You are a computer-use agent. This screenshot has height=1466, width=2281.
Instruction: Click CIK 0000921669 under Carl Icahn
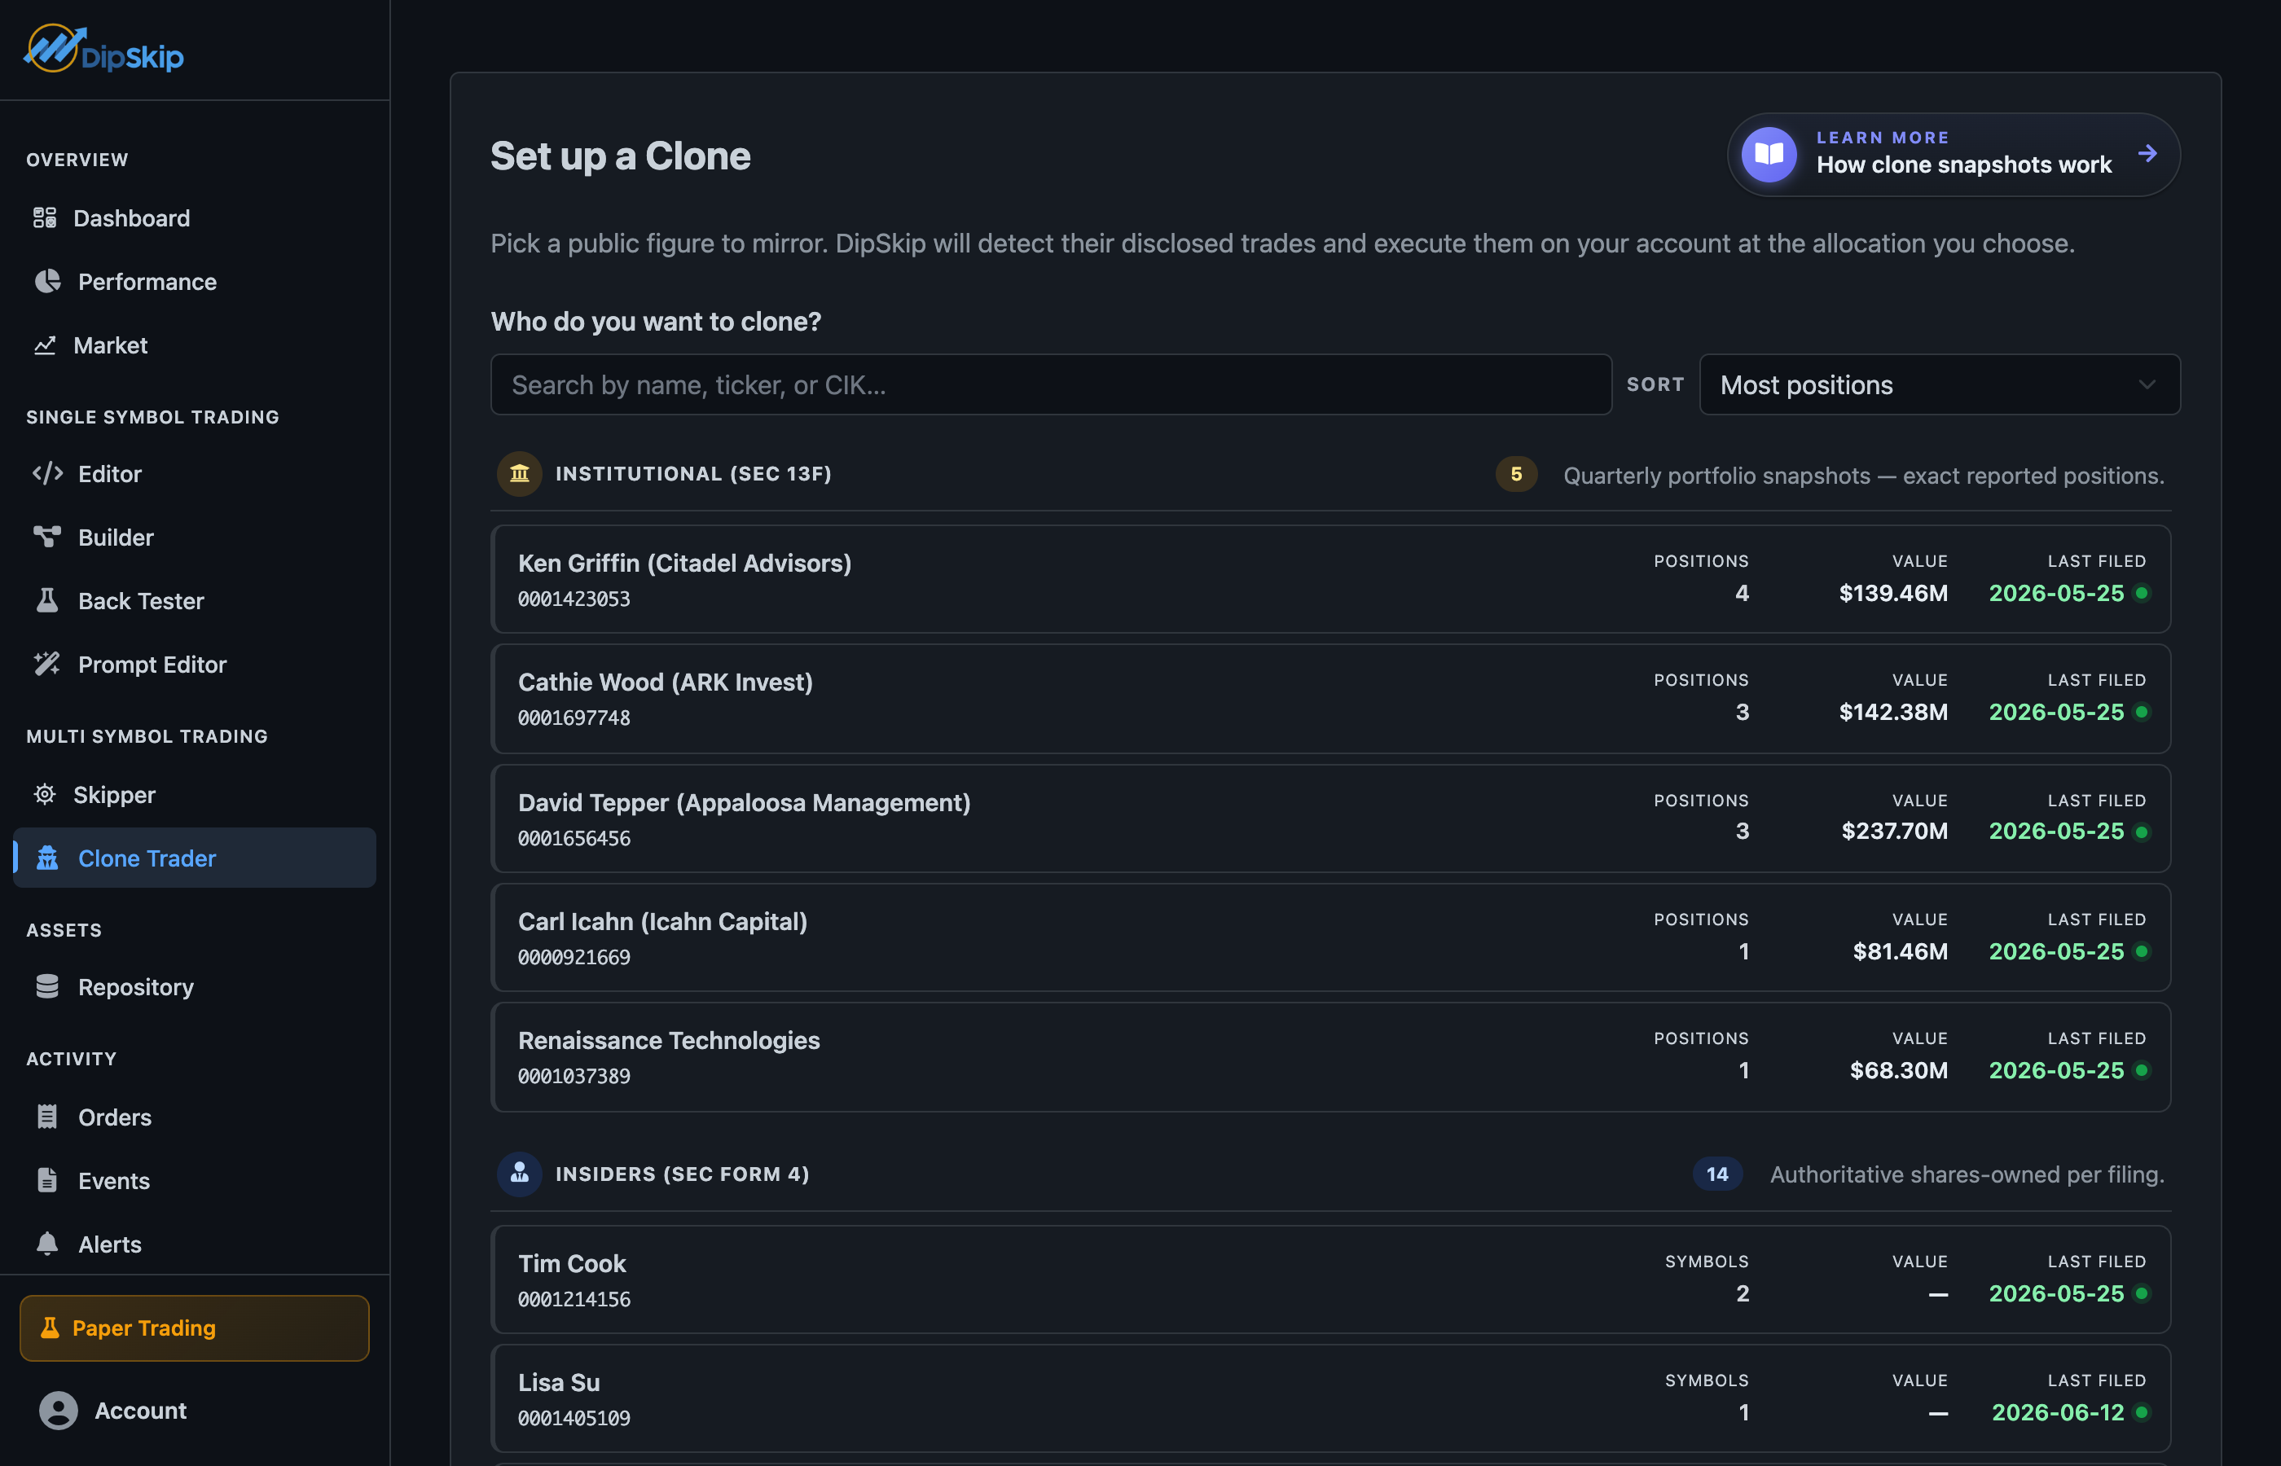[x=574, y=957]
